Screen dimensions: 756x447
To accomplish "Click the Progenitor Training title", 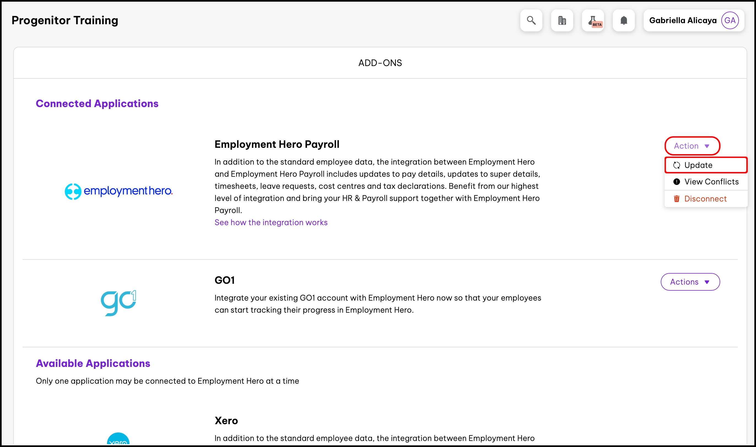I will pyautogui.click(x=65, y=20).
